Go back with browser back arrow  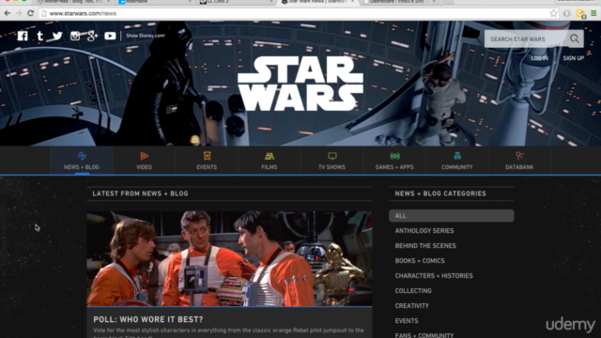click(8, 13)
